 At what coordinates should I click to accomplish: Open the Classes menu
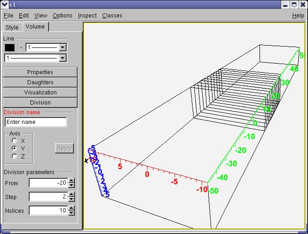[112, 16]
